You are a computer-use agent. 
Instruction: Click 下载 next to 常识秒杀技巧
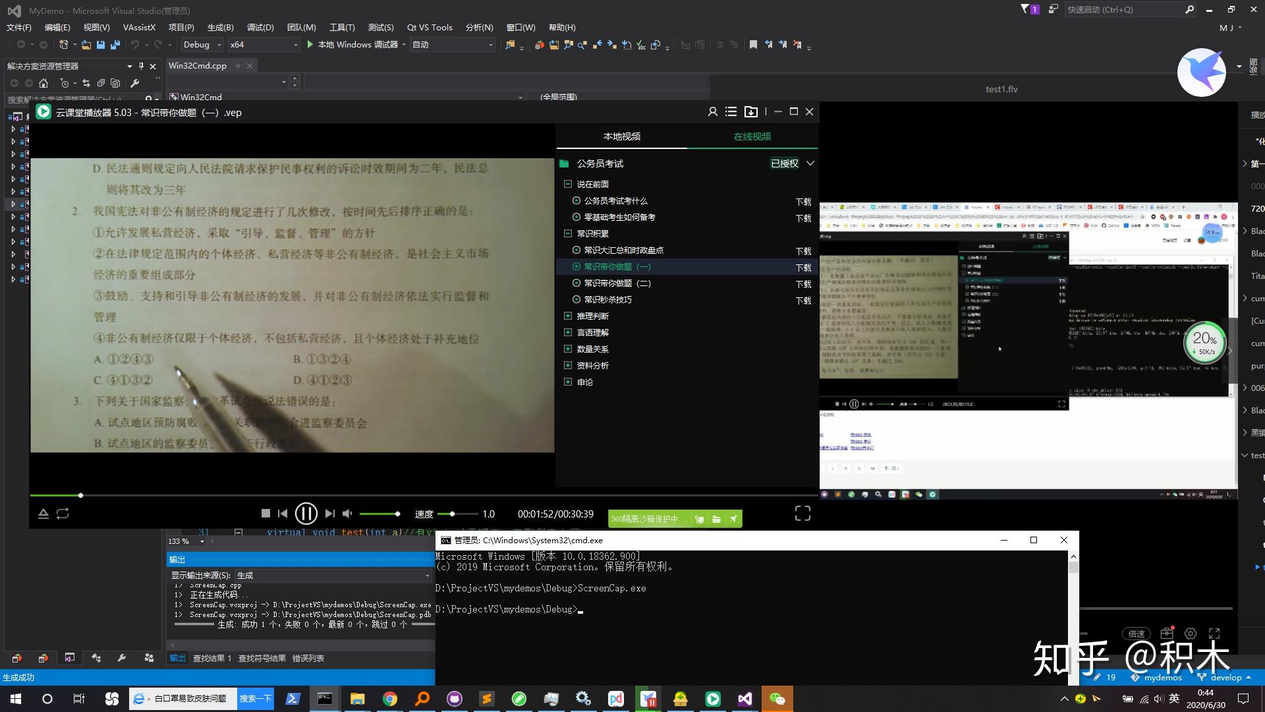coord(803,301)
